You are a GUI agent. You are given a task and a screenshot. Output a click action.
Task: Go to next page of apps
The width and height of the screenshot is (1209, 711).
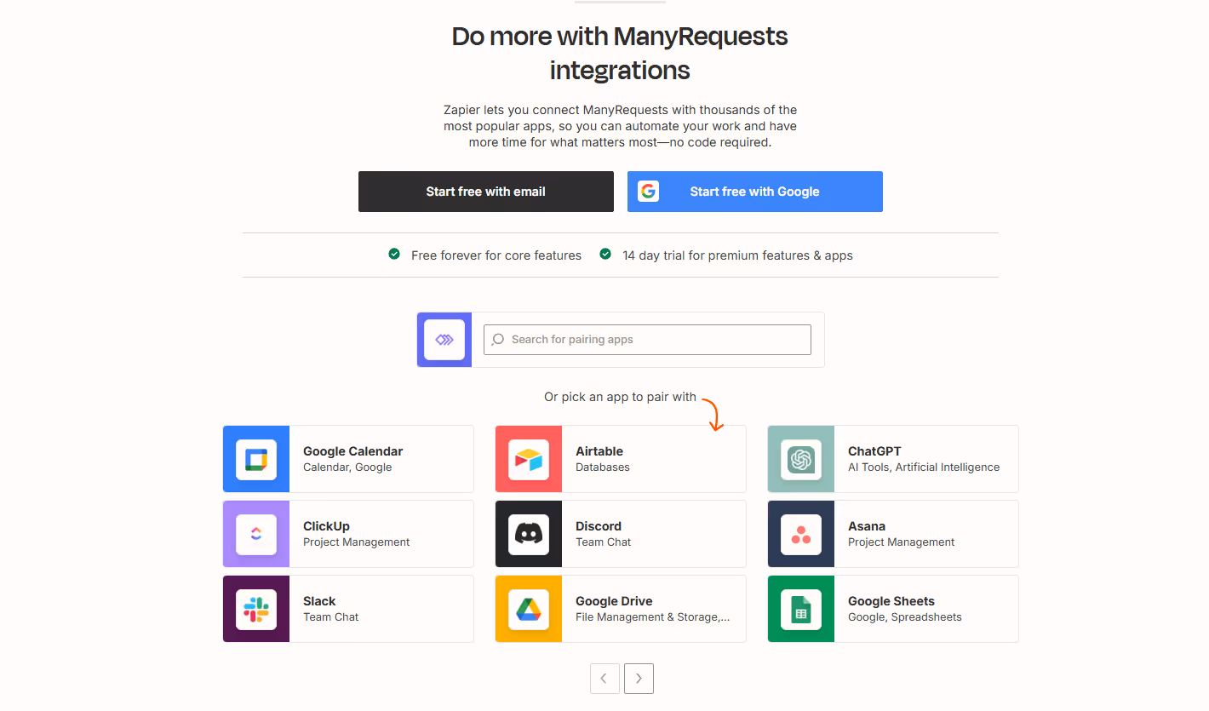click(639, 679)
